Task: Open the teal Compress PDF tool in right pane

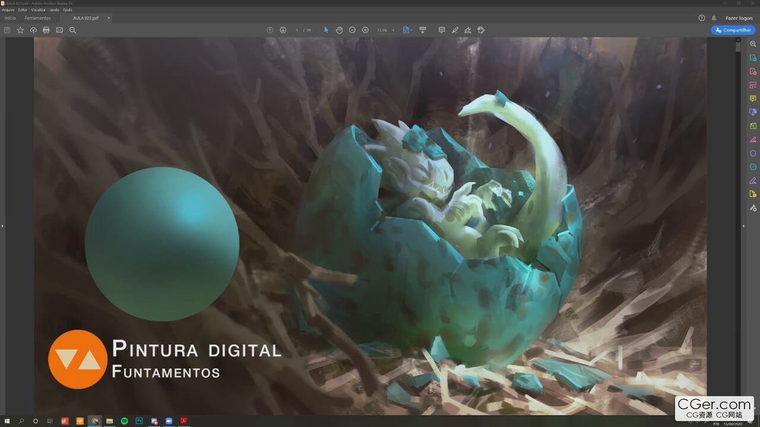Action: [753, 167]
